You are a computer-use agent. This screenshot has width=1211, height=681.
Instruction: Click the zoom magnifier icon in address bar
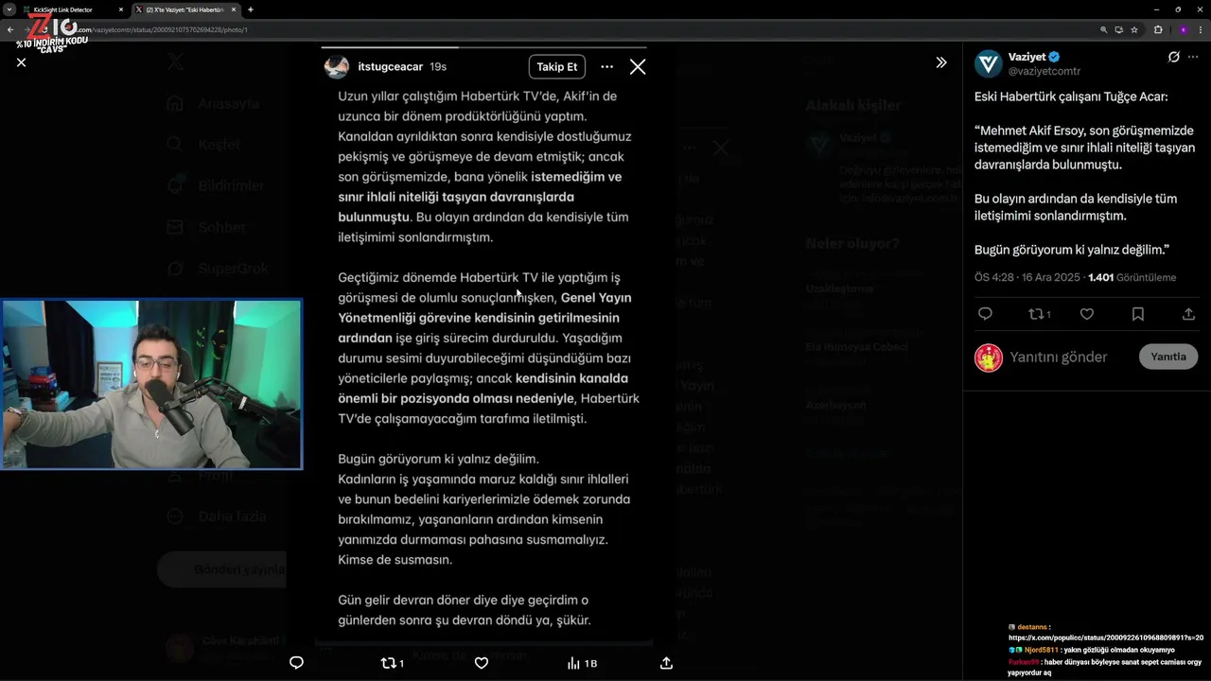(1104, 29)
